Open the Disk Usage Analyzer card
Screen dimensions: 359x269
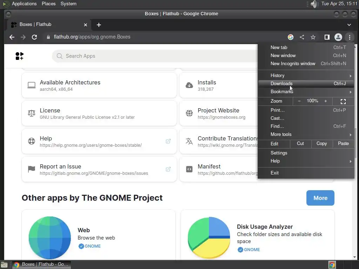(258, 235)
